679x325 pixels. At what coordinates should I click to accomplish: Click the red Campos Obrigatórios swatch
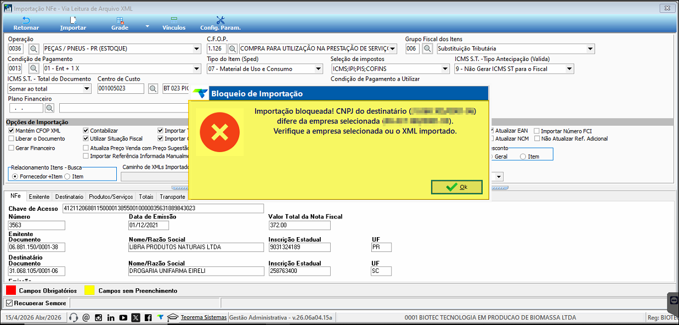coord(11,289)
